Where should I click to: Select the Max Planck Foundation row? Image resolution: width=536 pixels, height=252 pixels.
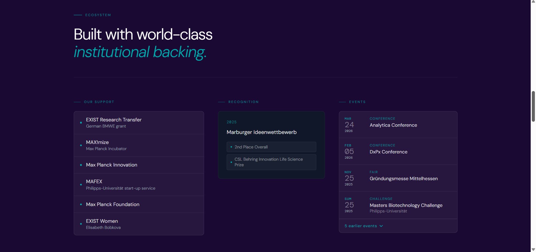tap(113, 204)
